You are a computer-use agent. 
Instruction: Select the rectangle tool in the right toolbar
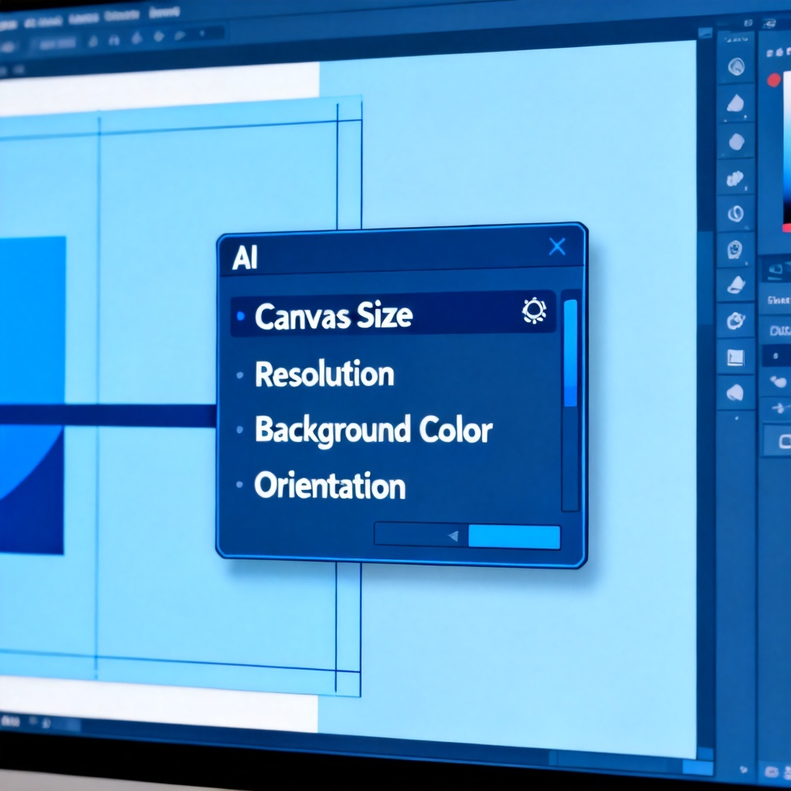coord(735,357)
